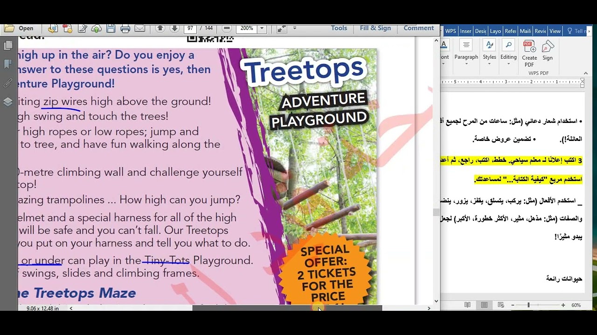Click the page number field showing 97
The width and height of the screenshot is (597, 335).
point(190,28)
